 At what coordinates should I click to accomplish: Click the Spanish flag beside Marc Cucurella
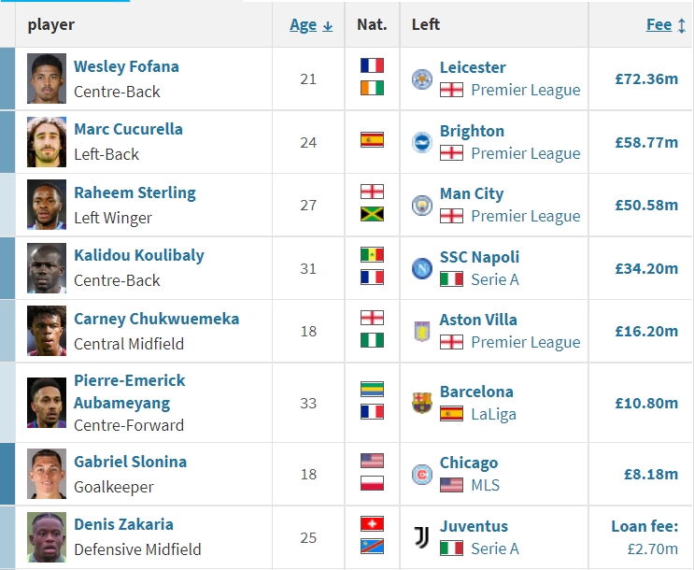[372, 140]
